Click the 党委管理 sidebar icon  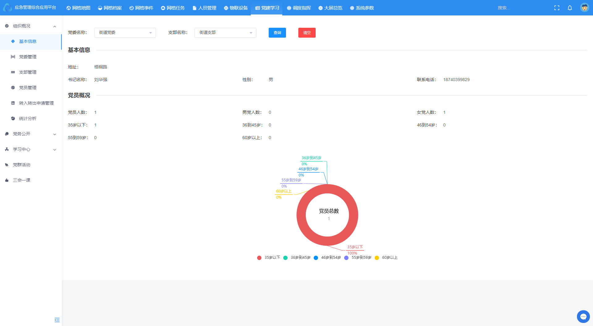[13, 57]
